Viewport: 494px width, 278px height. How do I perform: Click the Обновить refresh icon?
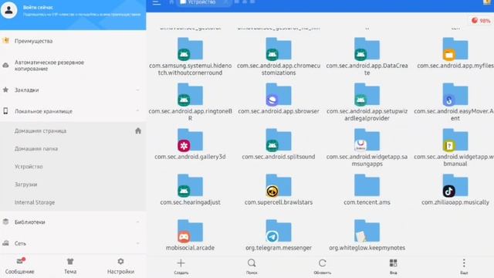click(323, 263)
